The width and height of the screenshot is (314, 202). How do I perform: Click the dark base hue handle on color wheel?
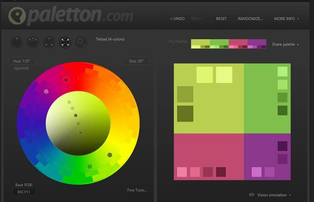click(x=110, y=155)
